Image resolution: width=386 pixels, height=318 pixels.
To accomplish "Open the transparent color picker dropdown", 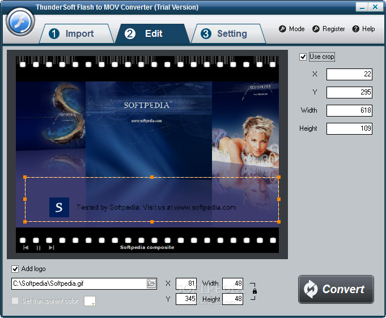I will [90, 301].
